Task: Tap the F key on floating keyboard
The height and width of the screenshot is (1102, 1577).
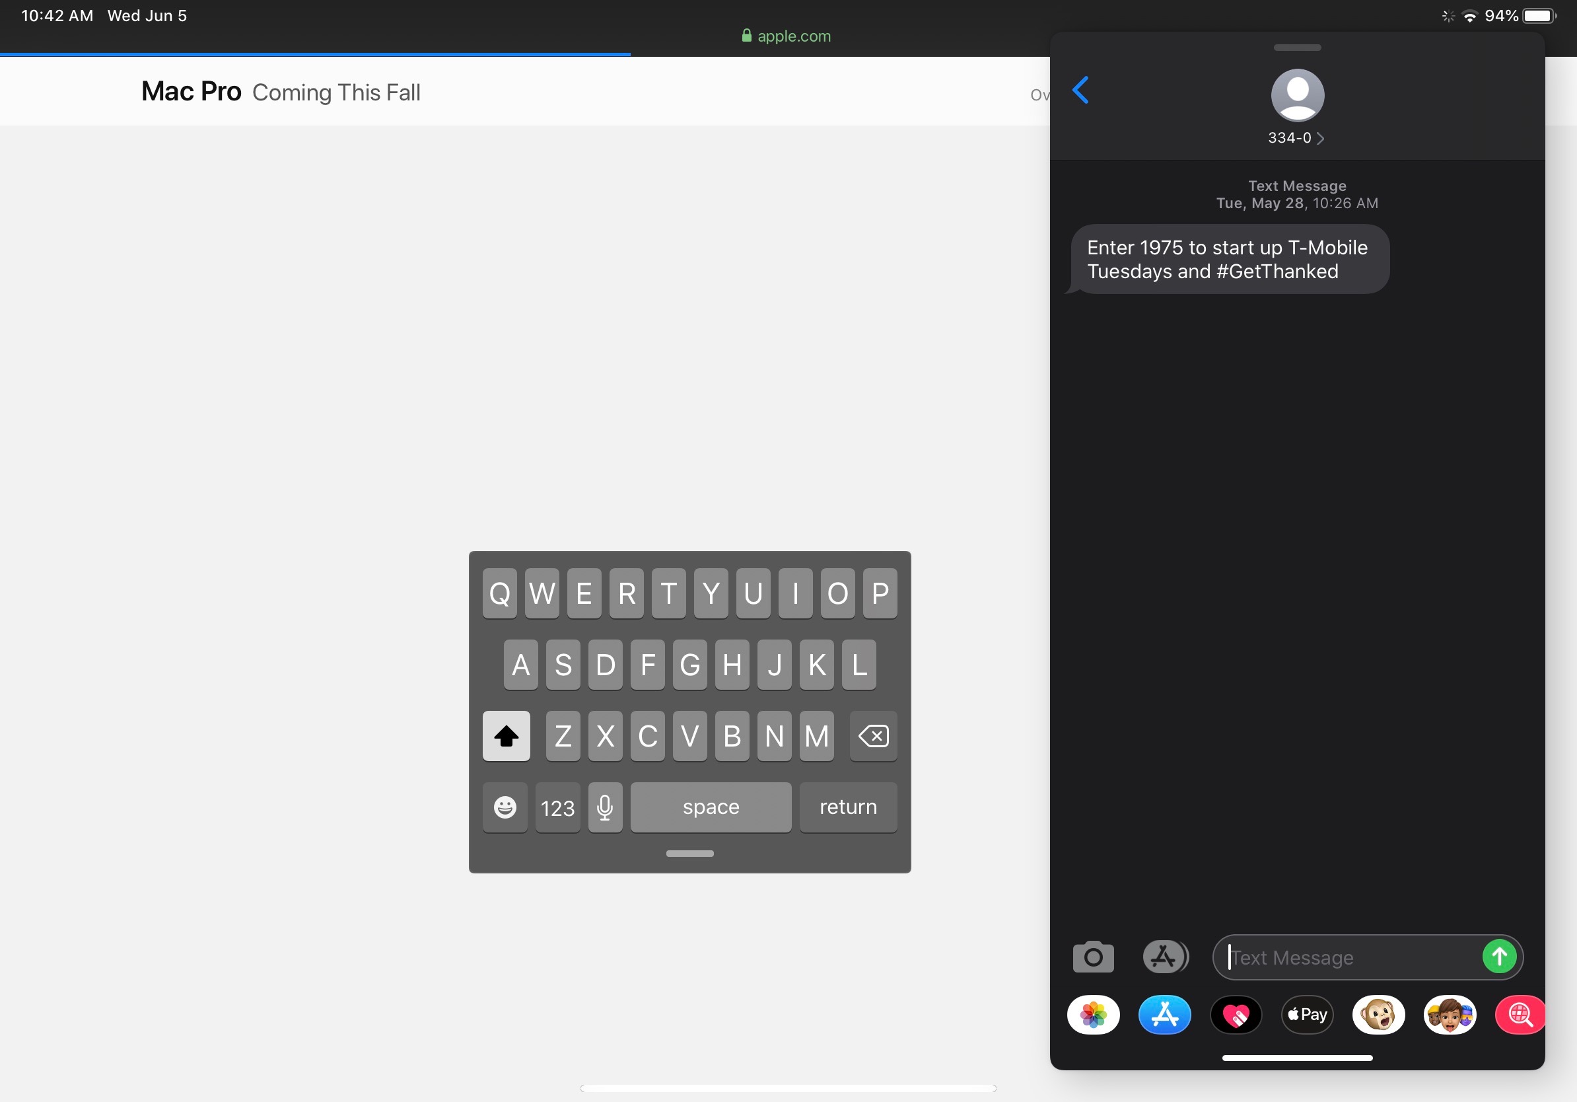Action: [648, 665]
